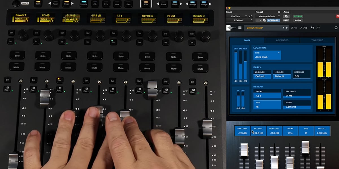Open the TYPE dropdown showing Jazz Club
The height and width of the screenshot is (169, 339).
[x=267, y=55]
